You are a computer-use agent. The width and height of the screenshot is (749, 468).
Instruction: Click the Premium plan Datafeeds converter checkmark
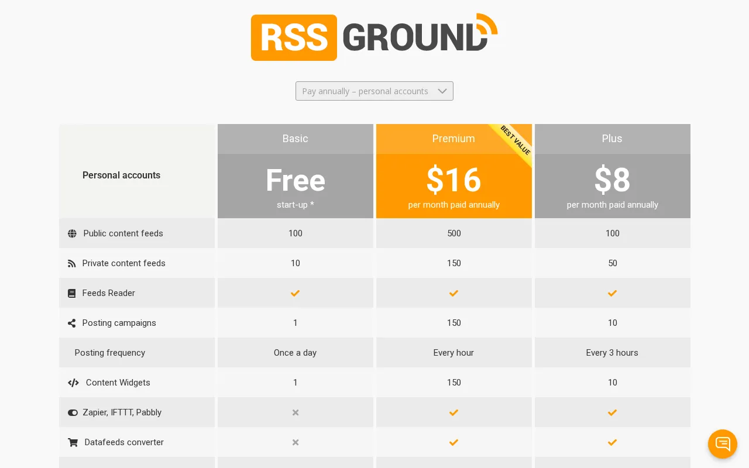coord(454,442)
